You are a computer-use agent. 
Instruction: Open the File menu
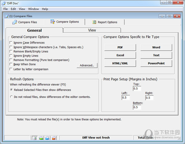(6, 9)
